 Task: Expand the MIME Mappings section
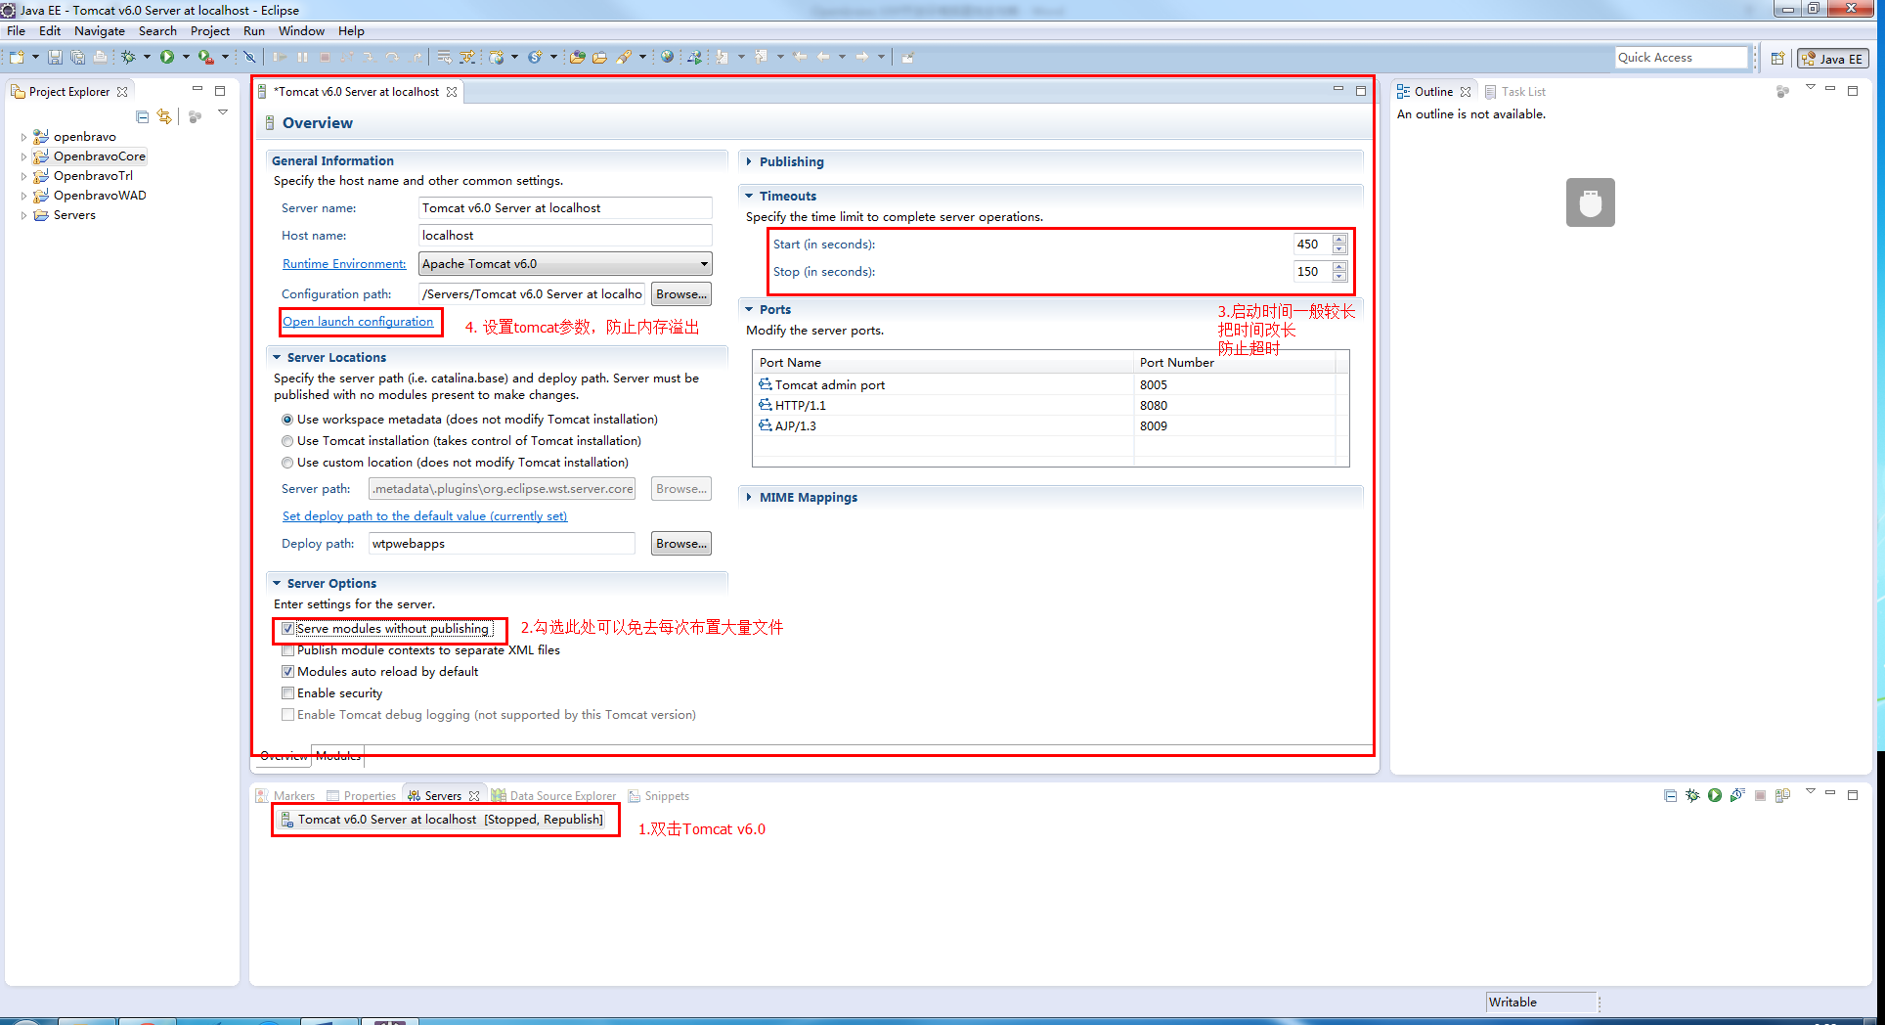pos(749,497)
